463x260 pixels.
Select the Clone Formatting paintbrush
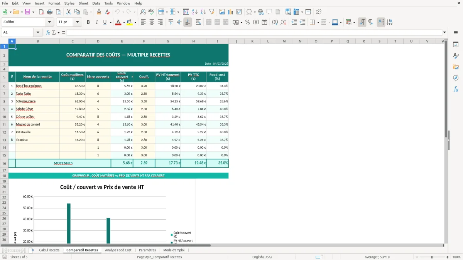click(x=99, y=12)
